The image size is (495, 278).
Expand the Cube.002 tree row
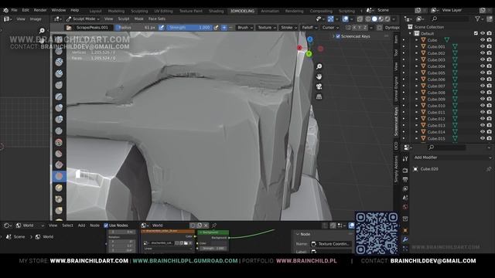(x=416, y=53)
